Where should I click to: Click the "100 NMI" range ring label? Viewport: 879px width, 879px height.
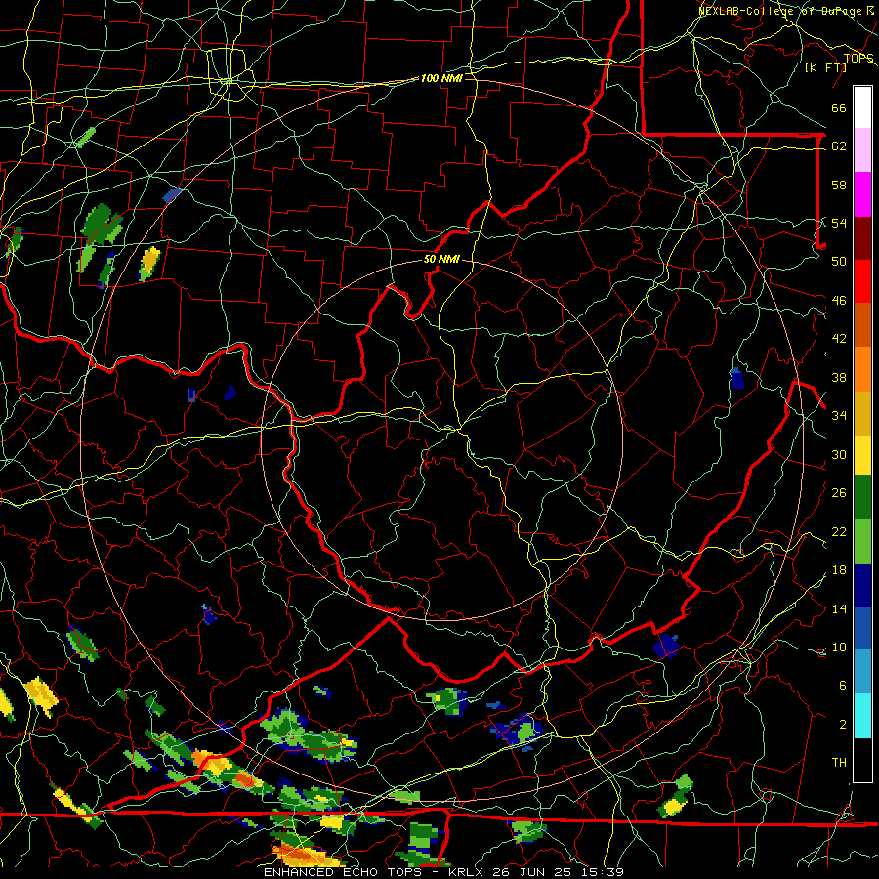click(x=441, y=78)
